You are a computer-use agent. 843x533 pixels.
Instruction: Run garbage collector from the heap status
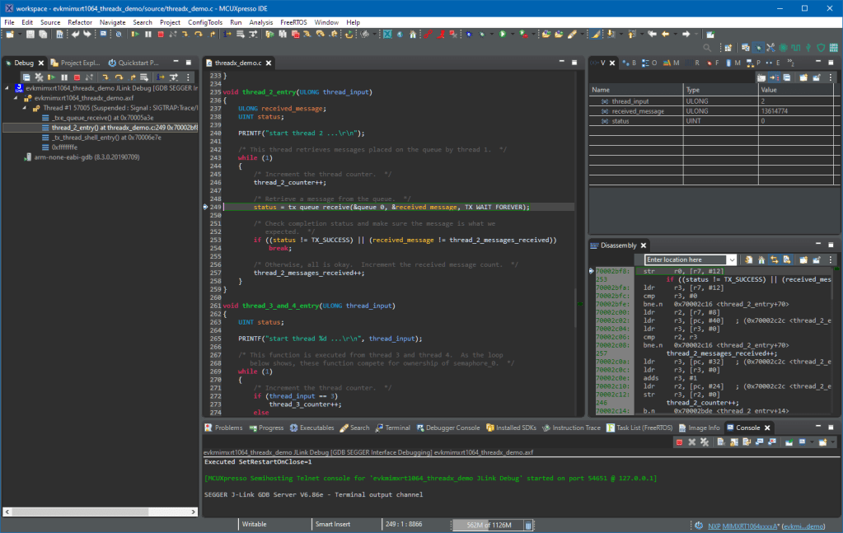(x=527, y=524)
